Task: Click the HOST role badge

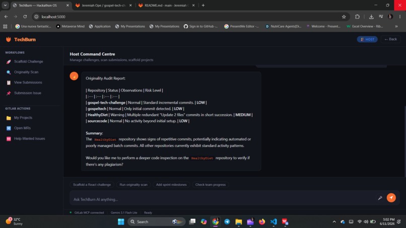Action: (x=367, y=39)
